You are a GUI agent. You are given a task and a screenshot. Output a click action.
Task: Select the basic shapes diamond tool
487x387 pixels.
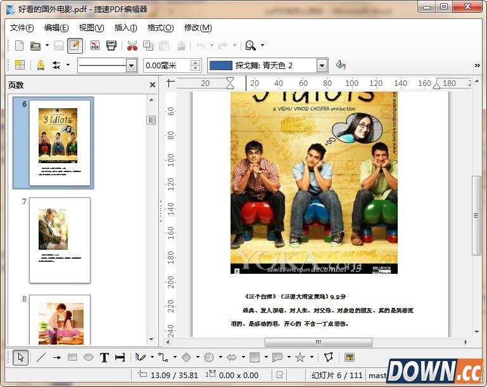click(x=186, y=357)
